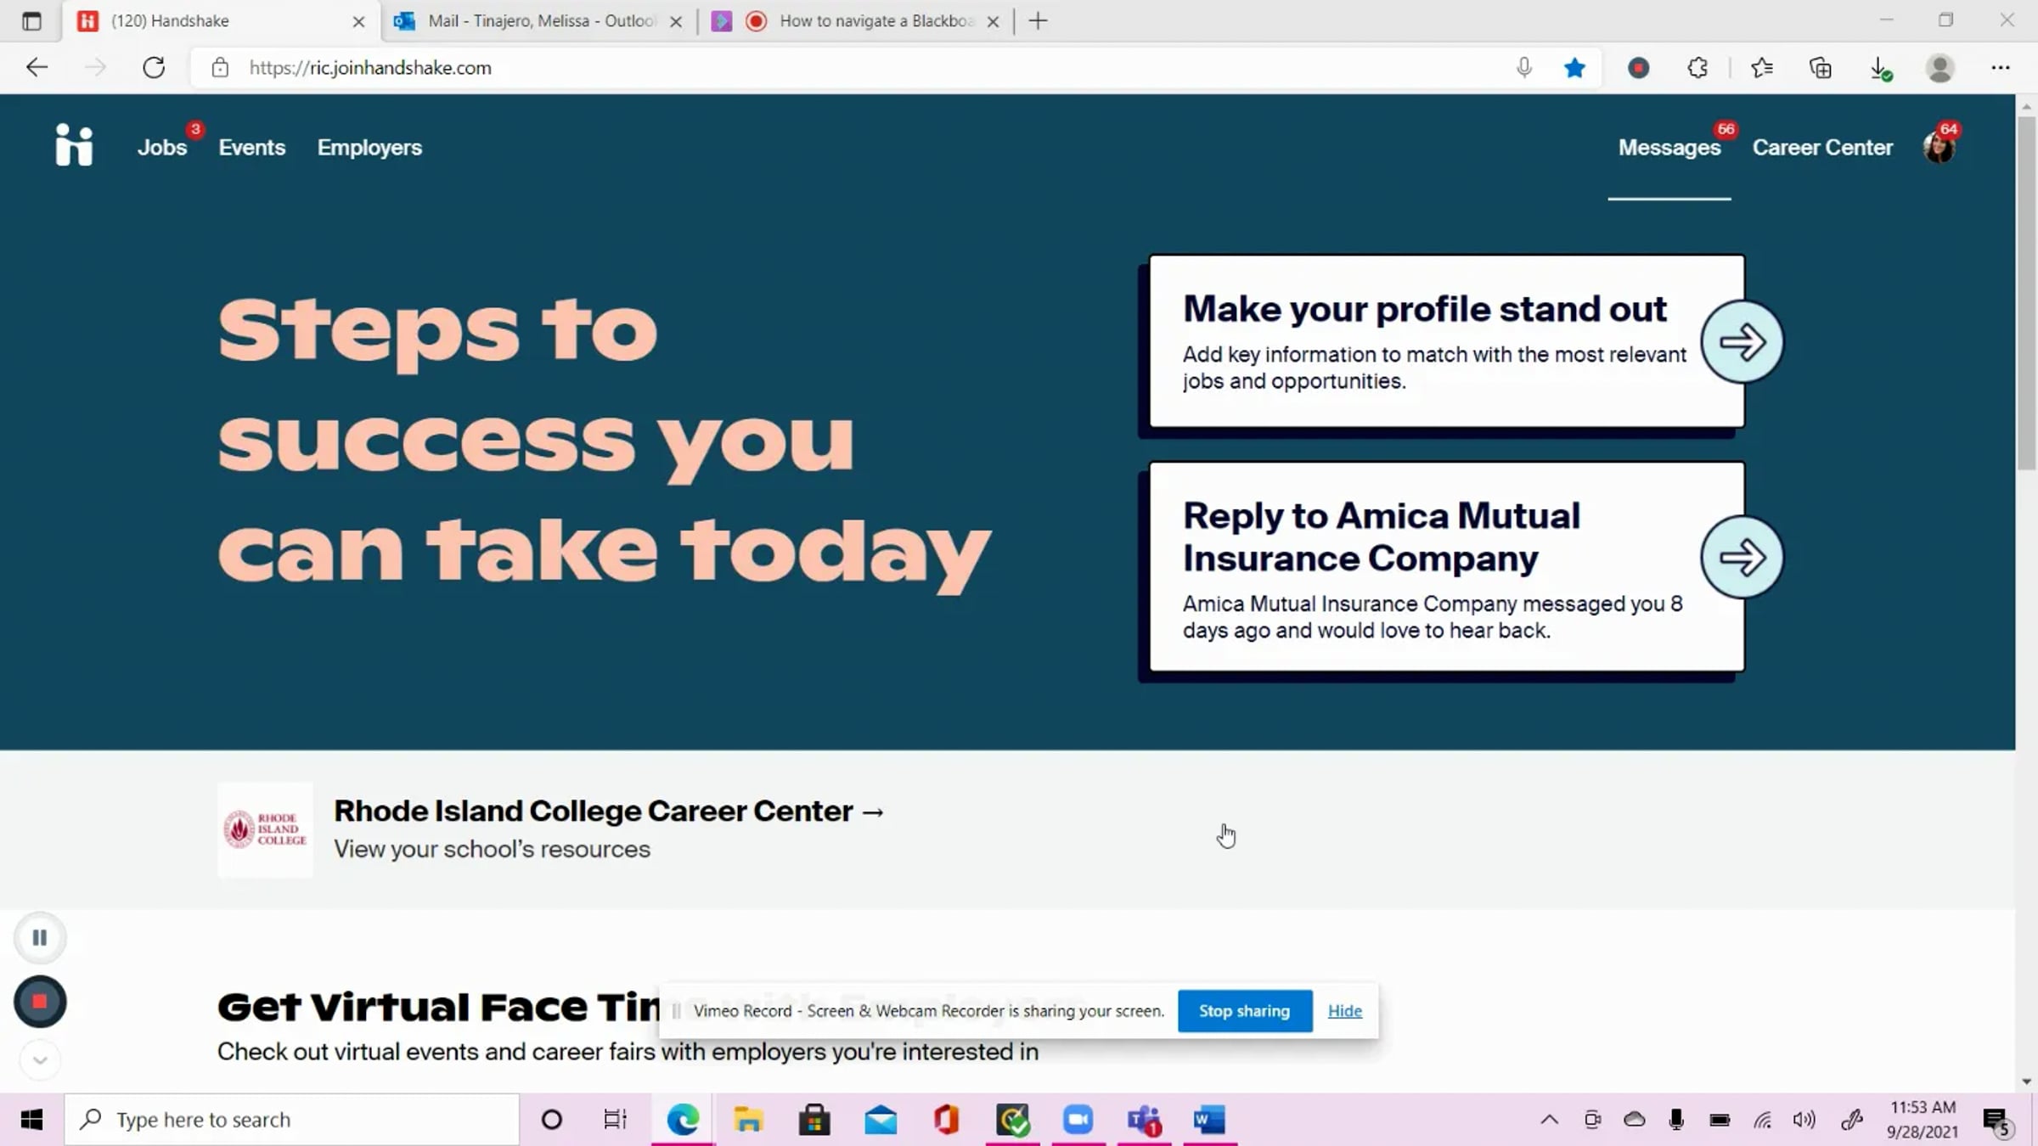Click the arrow on Reply to Amica Mutual card
Image resolution: width=2038 pixels, height=1146 pixels.
(x=1742, y=558)
